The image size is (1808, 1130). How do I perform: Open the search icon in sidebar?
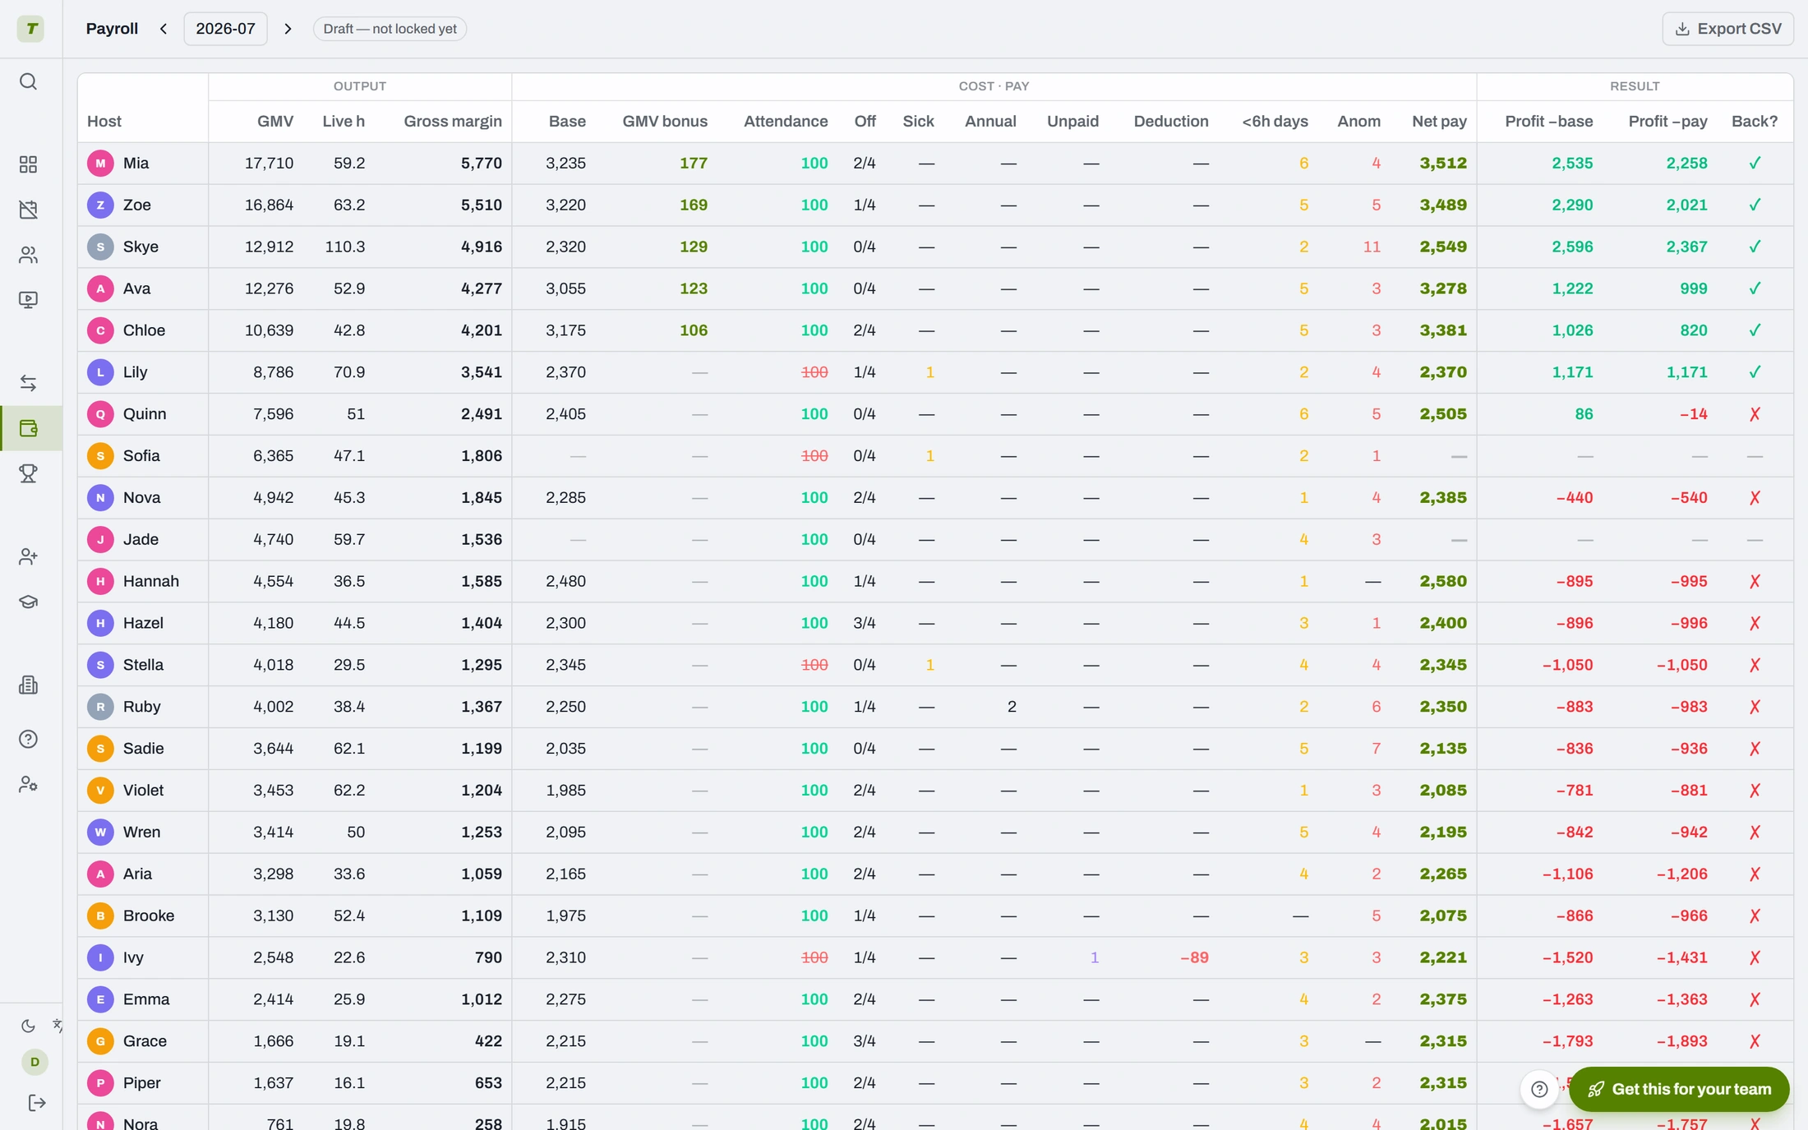pyautogui.click(x=28, y=81)
